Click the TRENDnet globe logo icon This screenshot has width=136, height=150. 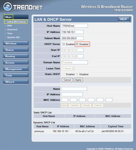tap(7, 7)
